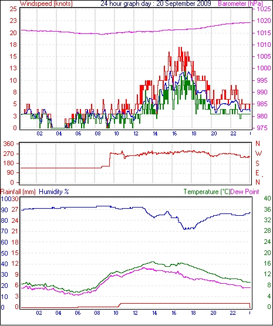Select the 24 hour graph date title
The width and height of the screenshot is (273, 326).
pos(156,4)
